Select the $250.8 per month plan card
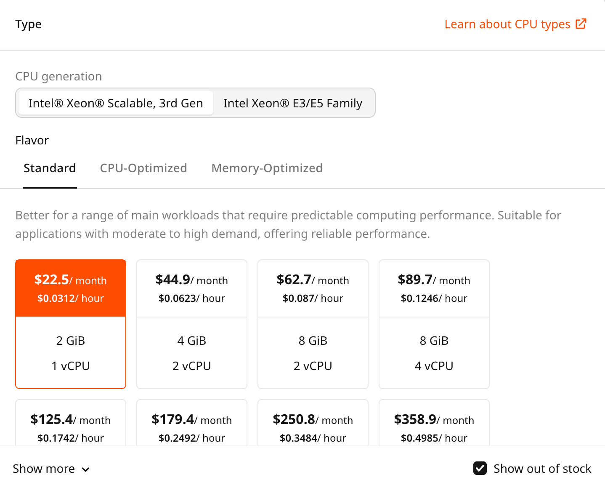Image resolution: width=605 pixels, height=485 pixels. point(313,426)
